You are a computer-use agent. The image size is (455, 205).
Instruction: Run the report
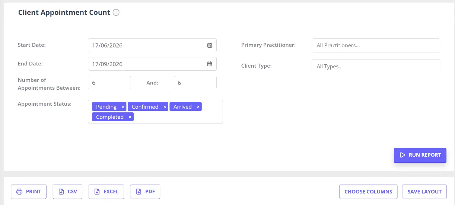[420, 155]
